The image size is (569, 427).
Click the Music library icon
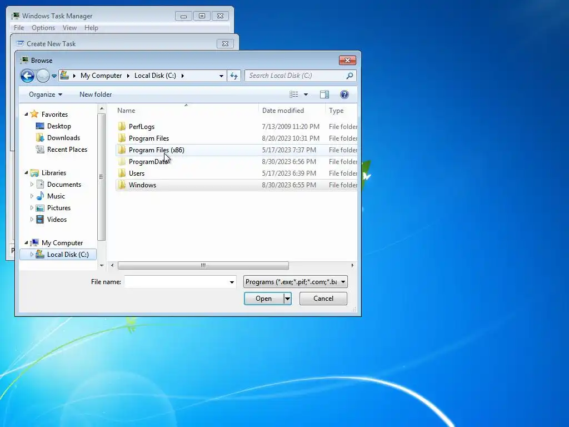point(40,196)
